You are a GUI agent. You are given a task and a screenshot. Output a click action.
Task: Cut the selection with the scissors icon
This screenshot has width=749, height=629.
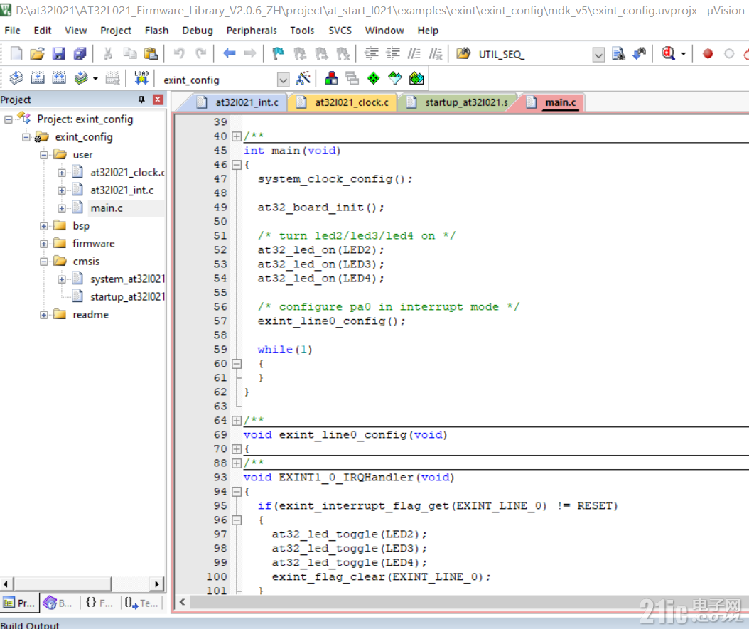click(x=108, y=53)
